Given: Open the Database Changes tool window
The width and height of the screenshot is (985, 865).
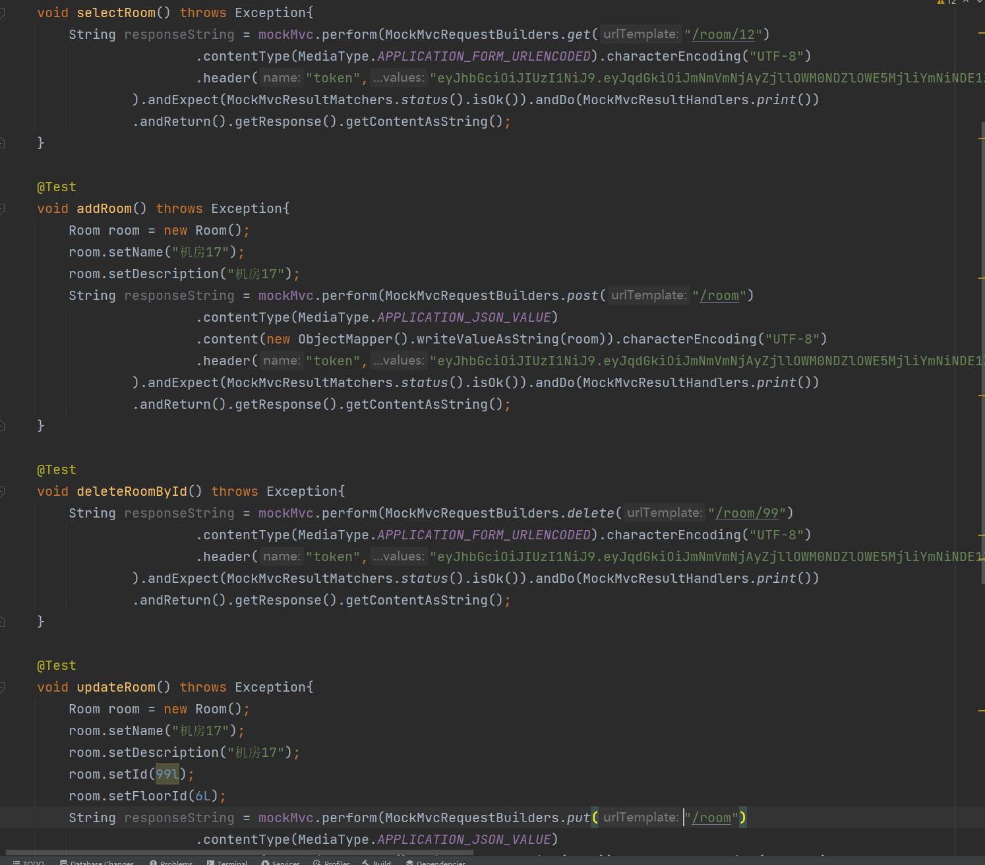Looking at the screenshot, I should (x=96, y=862).
